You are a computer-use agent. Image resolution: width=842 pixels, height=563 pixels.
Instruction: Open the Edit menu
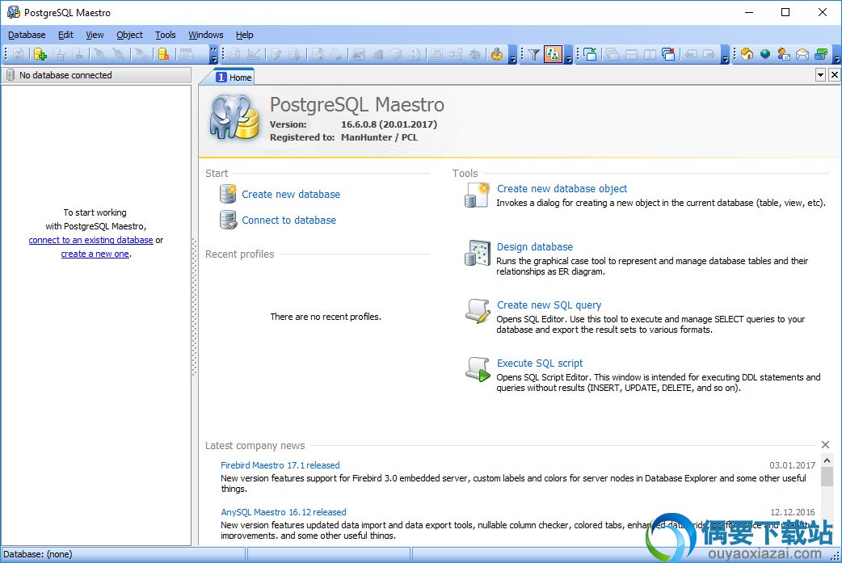point(65,35)
